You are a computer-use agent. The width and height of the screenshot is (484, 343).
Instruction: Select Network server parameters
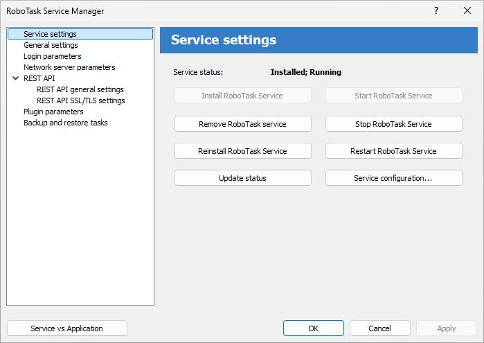pos(69,67)
